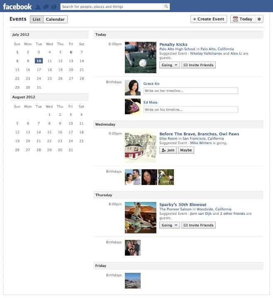The width and height of the screenshot is (273, 298).
Task: Expand Going dropdown for Sparky's 30th Blowout
Action: point(170,225)
